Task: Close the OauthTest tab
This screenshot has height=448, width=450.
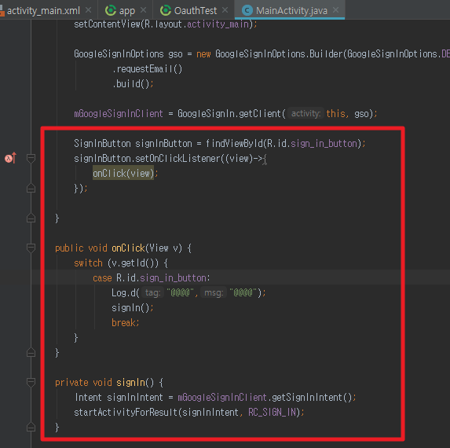Action: click(225, 10)
